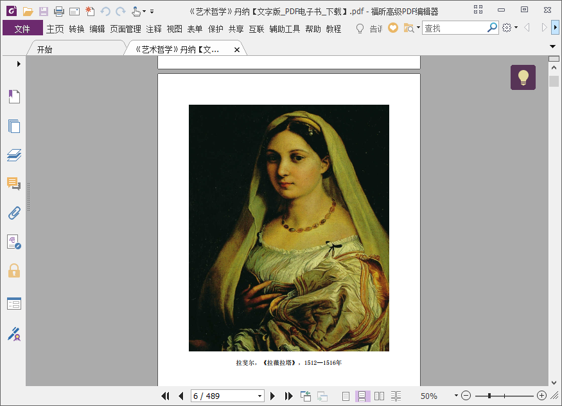Screen dimensions: 562x406
Task: Select the Hand tool icon
Action: pos(136,12)
